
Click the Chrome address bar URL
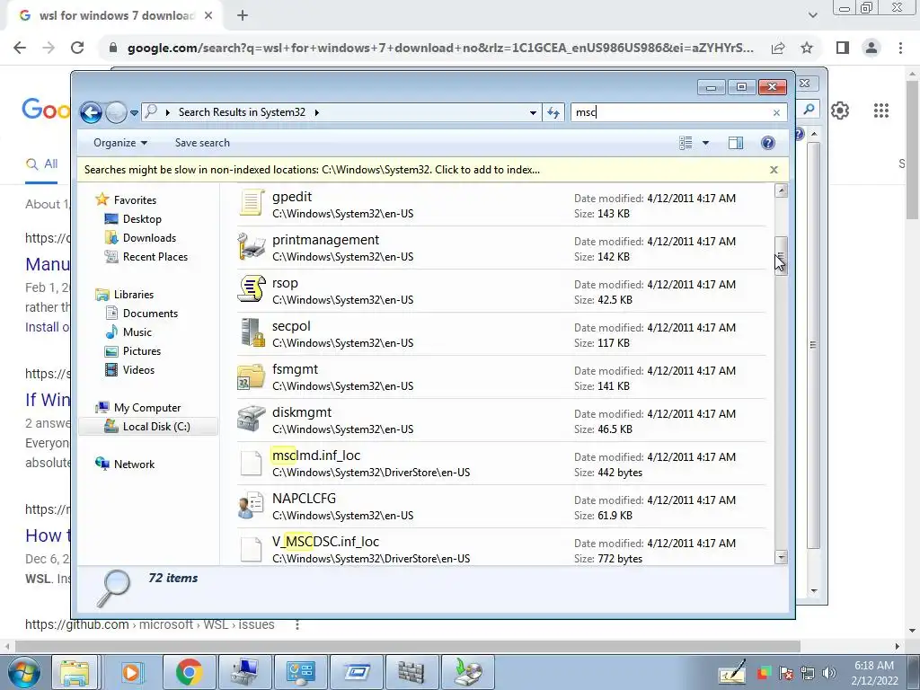tap(440, 48)
